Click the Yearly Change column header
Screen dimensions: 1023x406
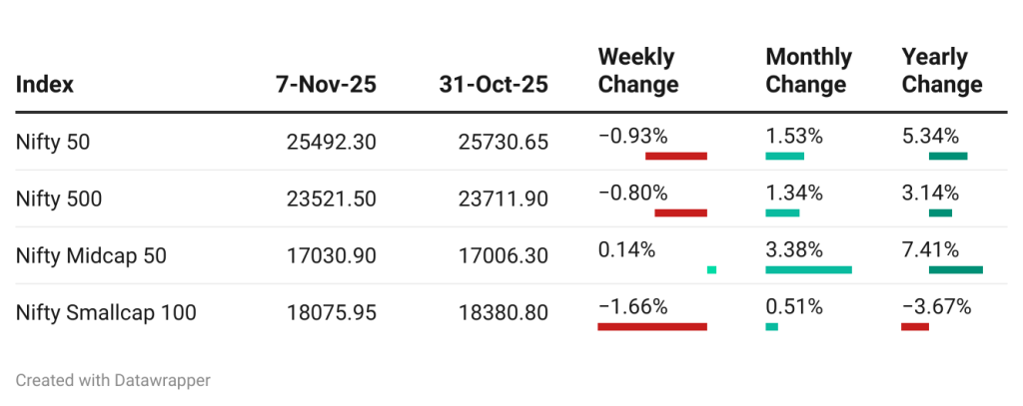coord(941,71)
